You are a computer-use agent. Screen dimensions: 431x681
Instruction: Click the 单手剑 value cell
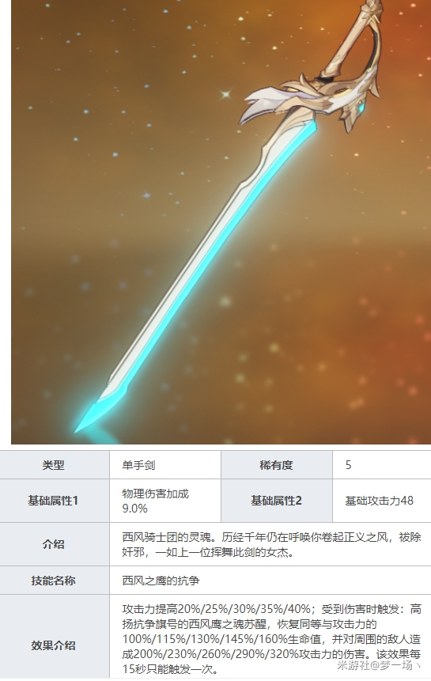pos(165,465)
